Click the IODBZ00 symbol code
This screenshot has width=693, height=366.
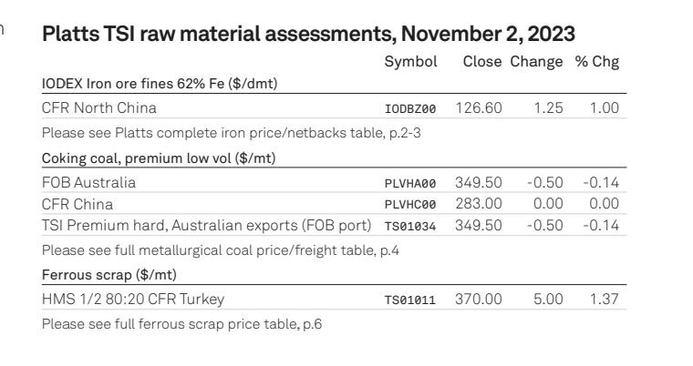pyautogui.click(x=410, y=108)
